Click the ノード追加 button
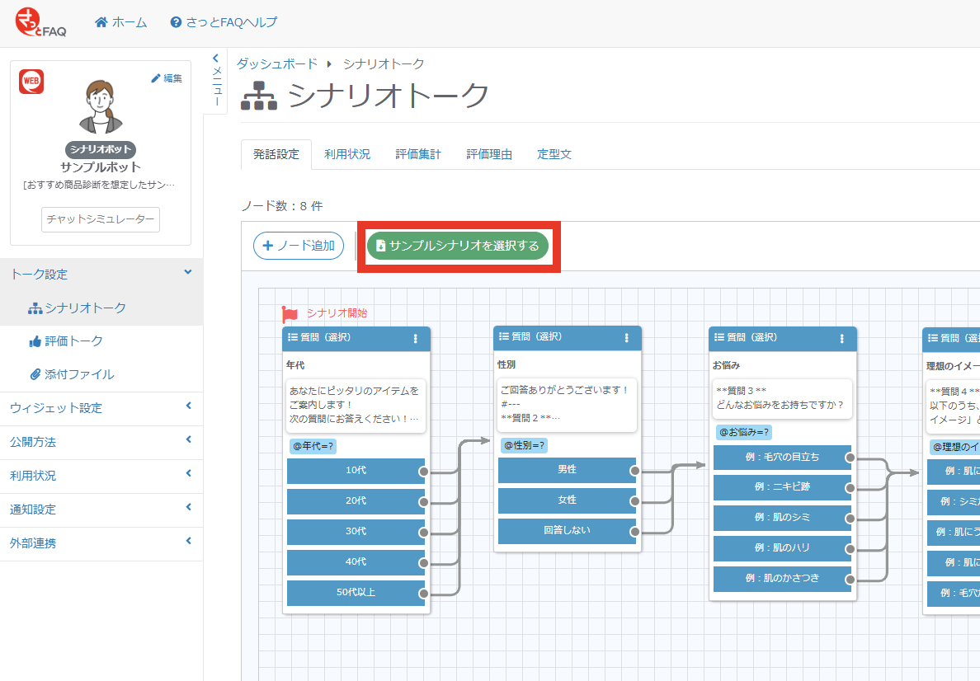 [299, 246]
